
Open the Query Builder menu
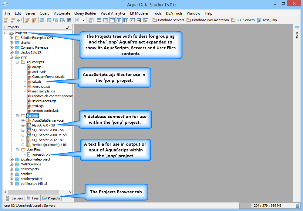pyautogui.click(x=85, y=13)
